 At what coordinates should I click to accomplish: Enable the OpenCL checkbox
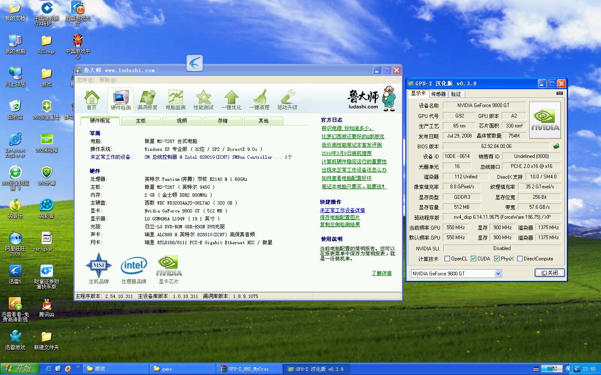(x=447, y=259)
